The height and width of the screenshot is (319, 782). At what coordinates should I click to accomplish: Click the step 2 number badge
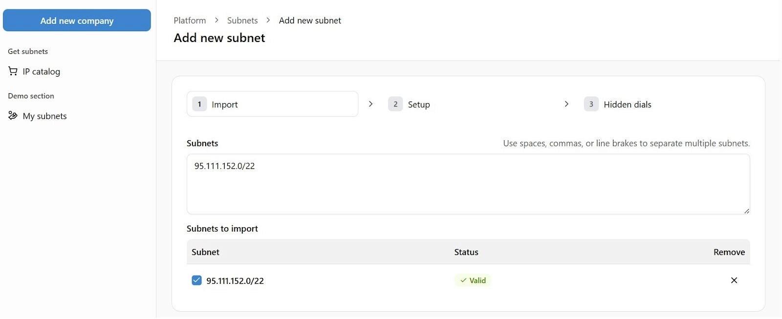click(x=395, y=104)
